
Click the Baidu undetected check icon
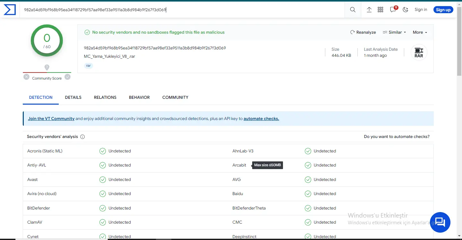click(308, 194)
